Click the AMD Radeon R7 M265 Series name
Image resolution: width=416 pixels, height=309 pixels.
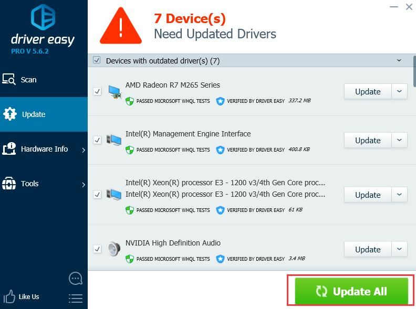pyautogui.click(x=173, y=85)
